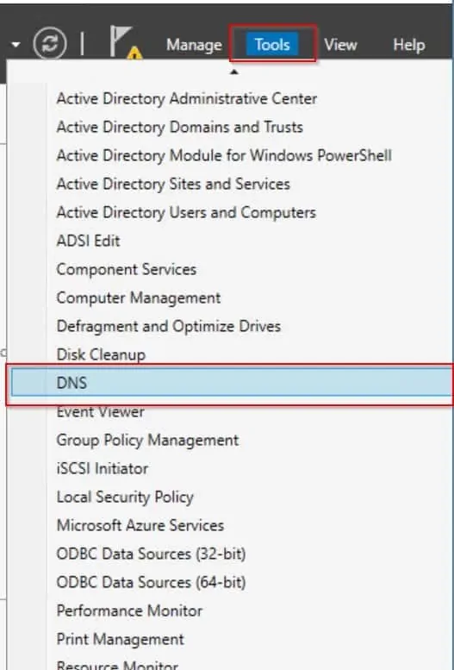Click the Tools menu

point(272,45)
